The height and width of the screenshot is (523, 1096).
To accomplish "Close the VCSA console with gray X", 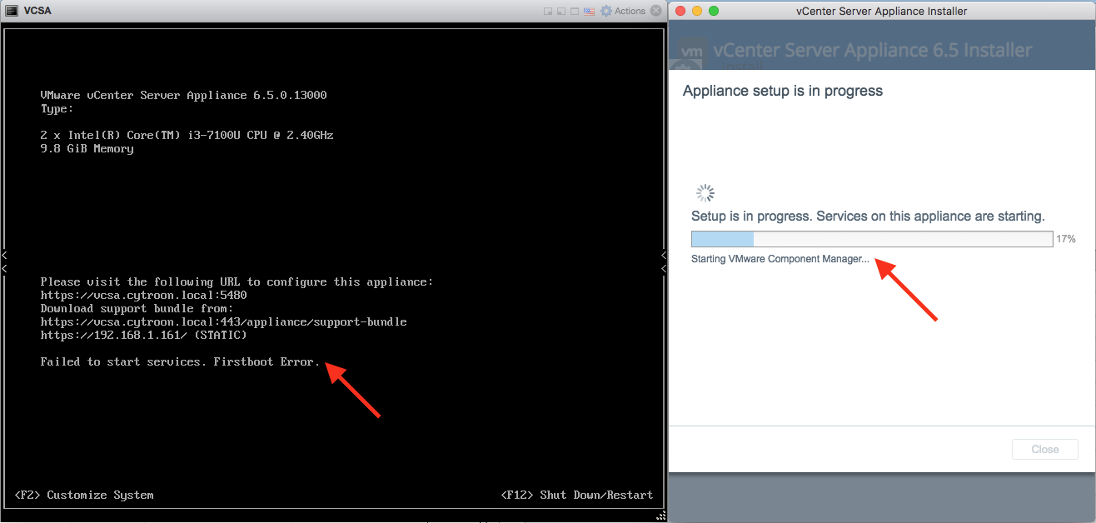I will [x=655, y=11].
